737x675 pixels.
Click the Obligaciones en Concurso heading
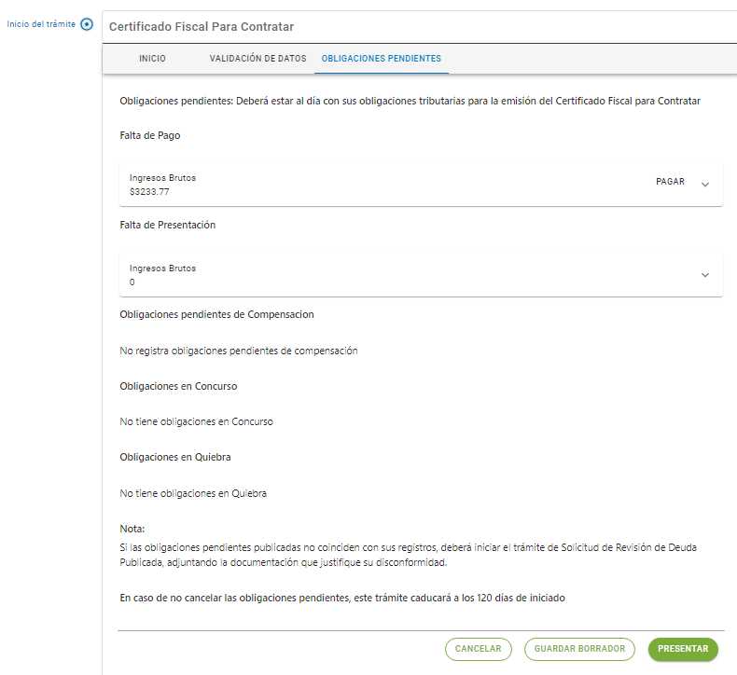click(178, 386)
